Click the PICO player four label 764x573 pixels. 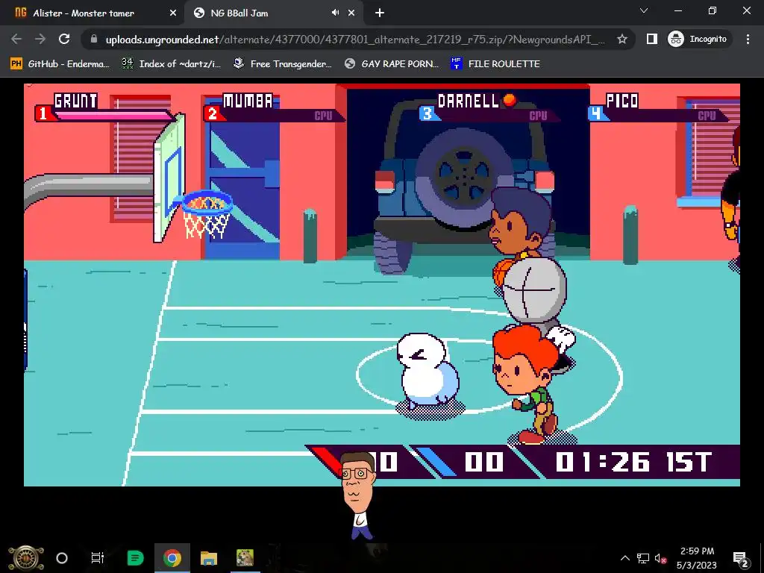[x=622, y=101]
